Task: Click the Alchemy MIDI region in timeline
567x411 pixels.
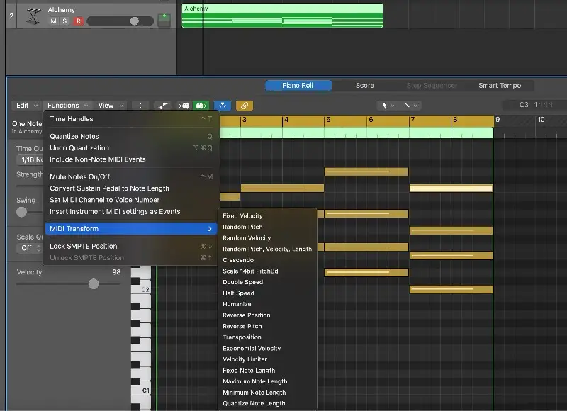Action: pos(282,16)
